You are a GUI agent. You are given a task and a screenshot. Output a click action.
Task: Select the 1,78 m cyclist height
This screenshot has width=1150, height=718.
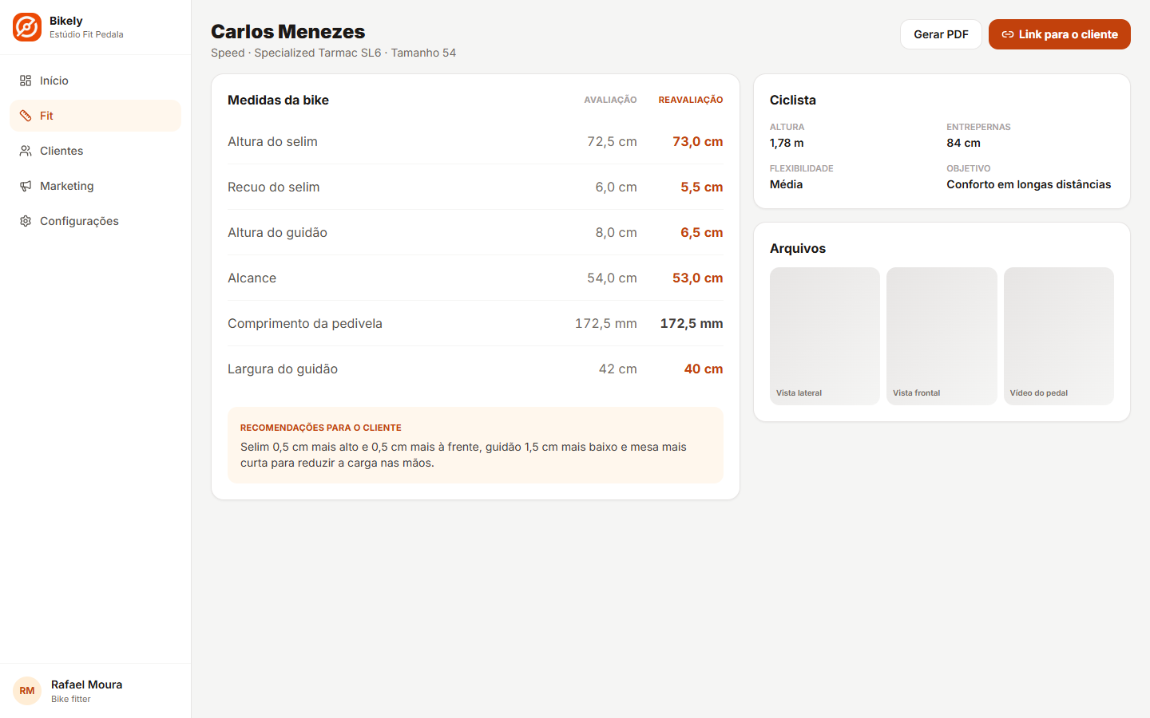coord(787,143)
